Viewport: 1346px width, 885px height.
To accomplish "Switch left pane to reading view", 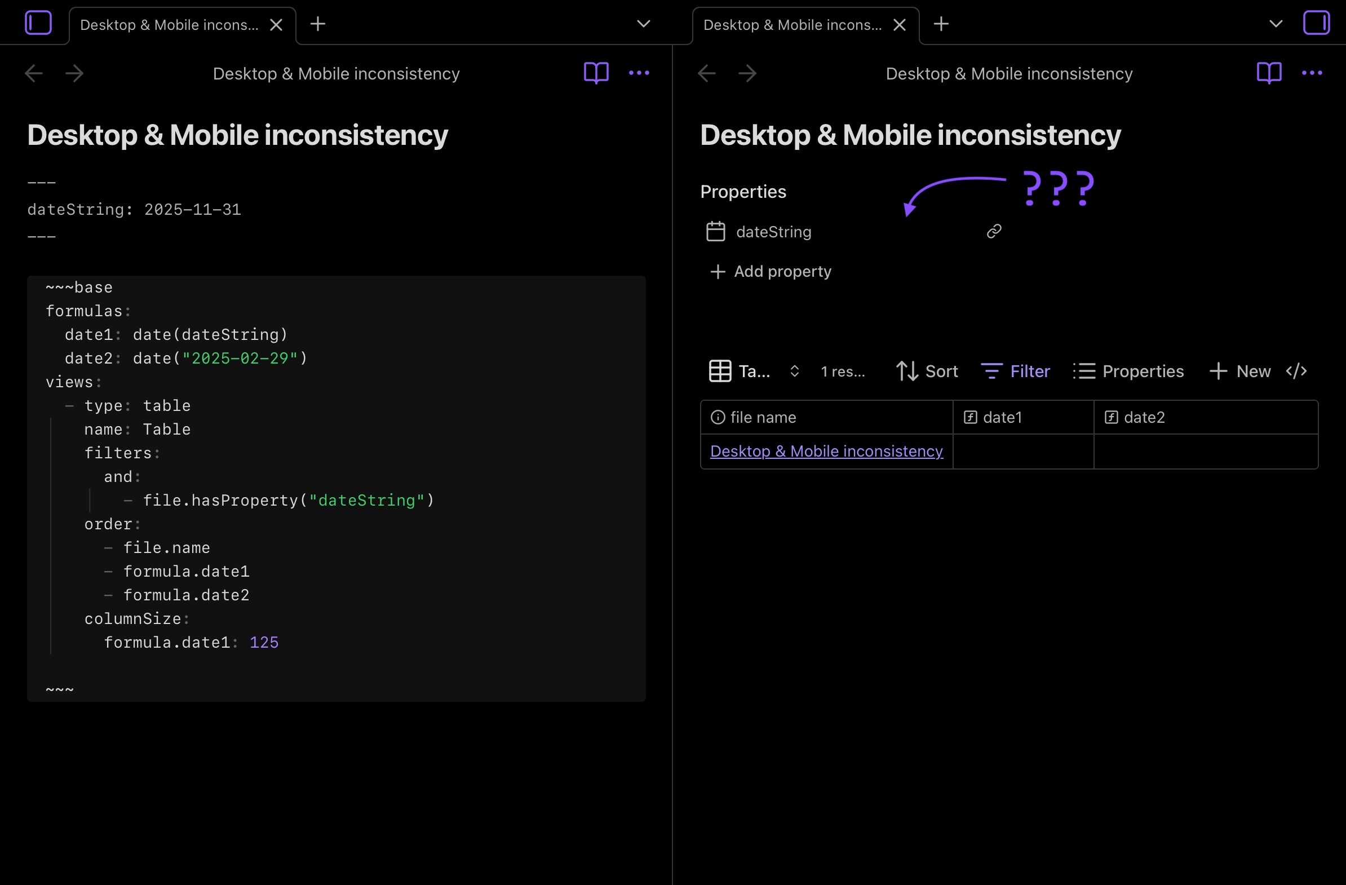I will click(596, 73).
